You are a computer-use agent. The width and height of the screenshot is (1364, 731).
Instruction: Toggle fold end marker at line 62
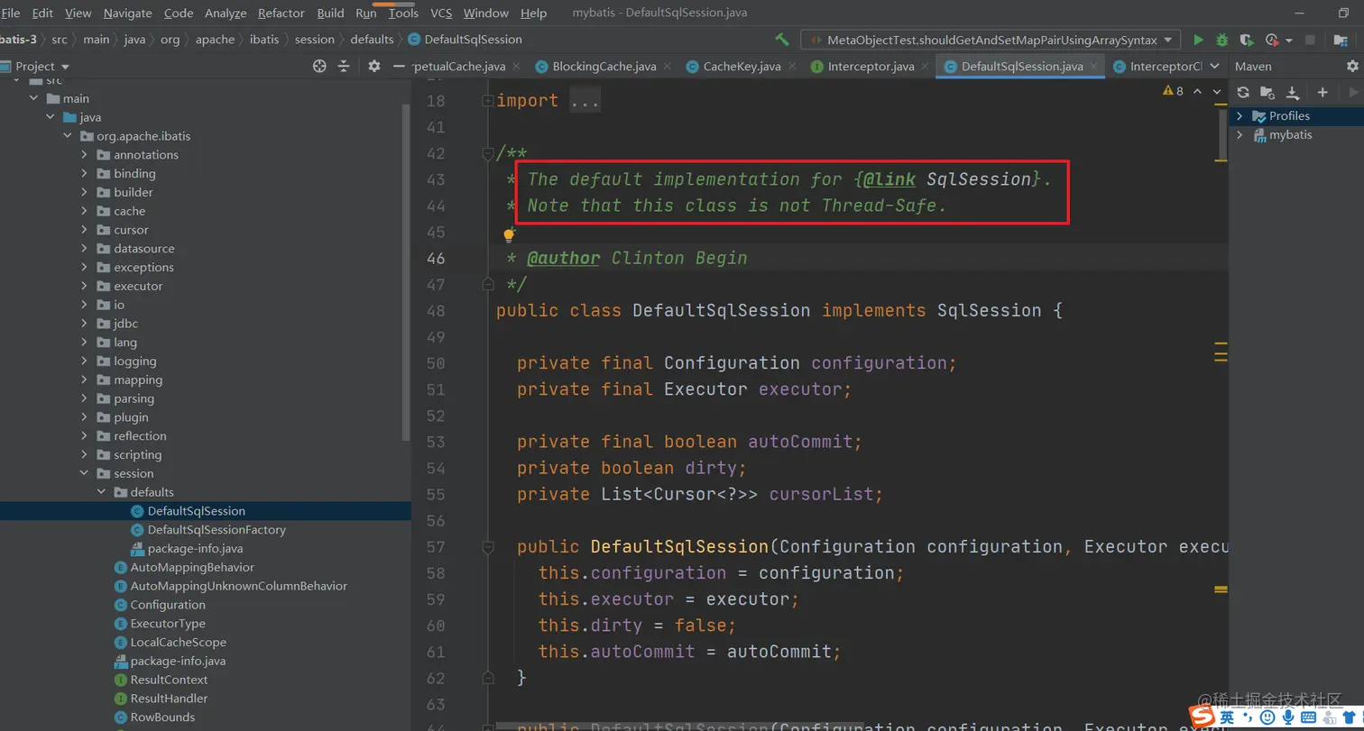(x=488, y=677)
